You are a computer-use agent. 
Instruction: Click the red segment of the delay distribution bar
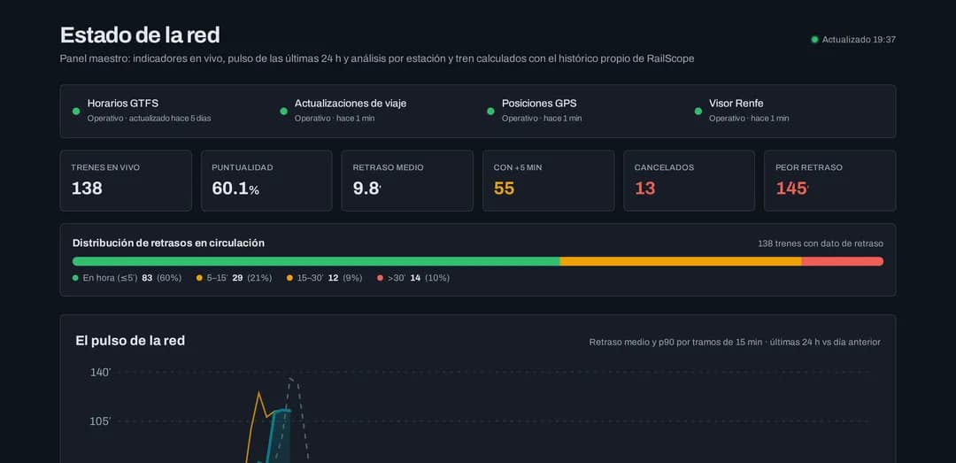[x=843, y=261]
